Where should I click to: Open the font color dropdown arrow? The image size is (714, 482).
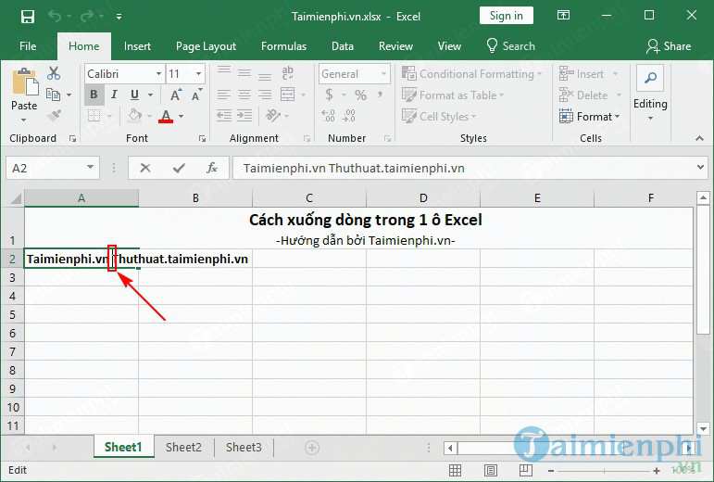(x=182, y=116)
